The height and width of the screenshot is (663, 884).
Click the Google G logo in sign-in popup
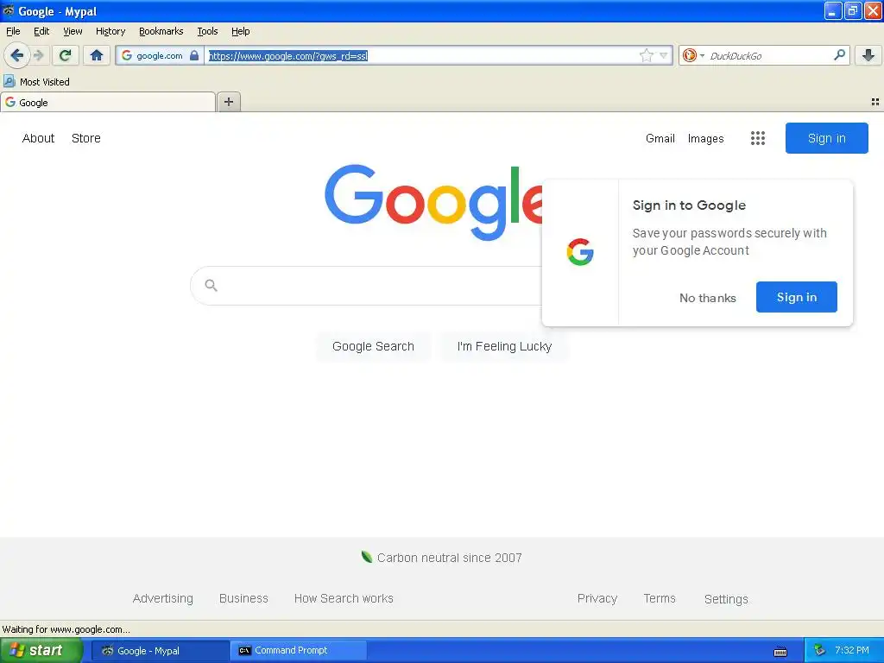pos(580,251)
